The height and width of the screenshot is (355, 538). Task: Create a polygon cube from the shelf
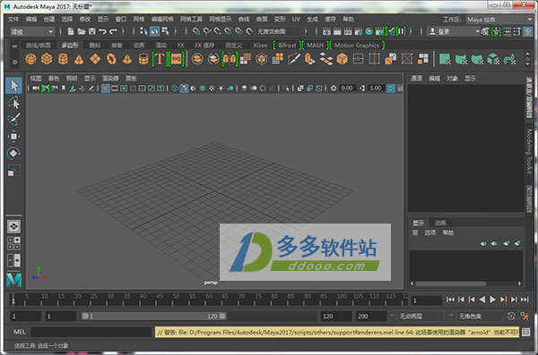click(47, 59)
